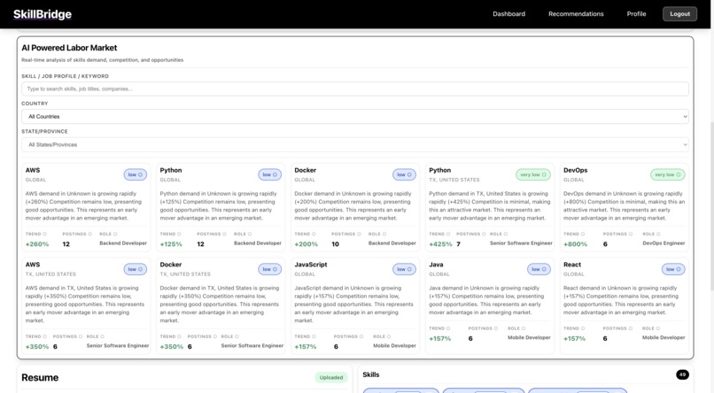
Task: Click the 'AI Powered Labor Market' heading
Action: tap(69, 48)
